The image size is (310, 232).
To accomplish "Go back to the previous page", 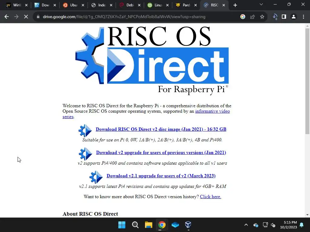I will point(7,17).
